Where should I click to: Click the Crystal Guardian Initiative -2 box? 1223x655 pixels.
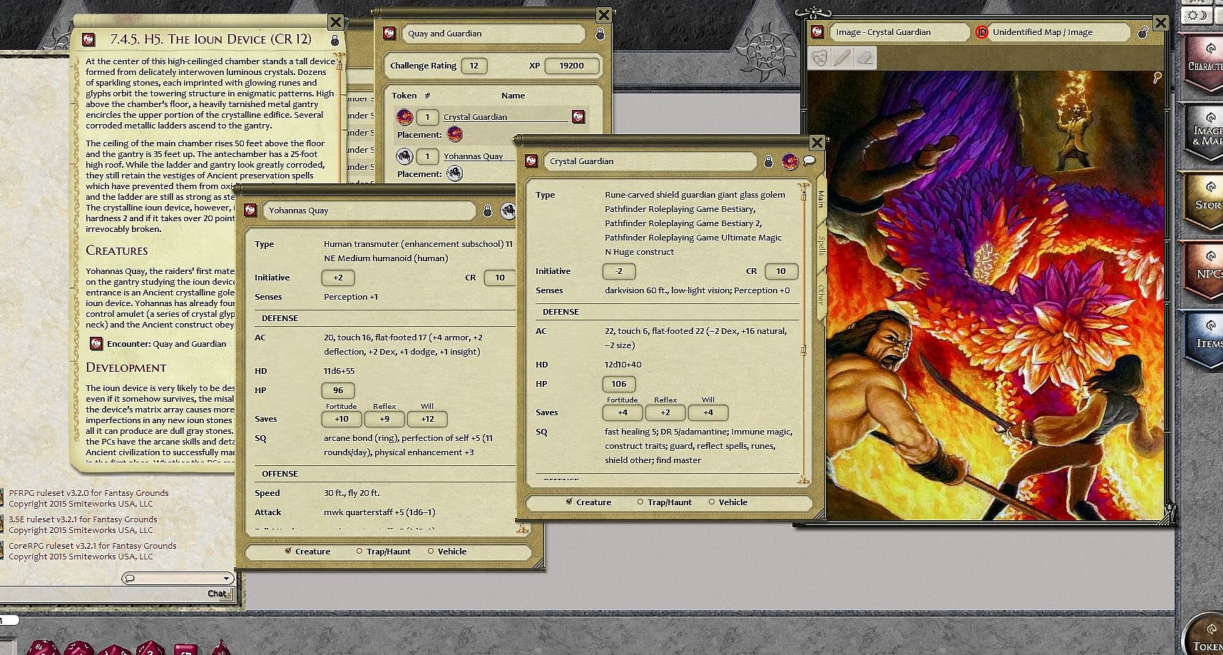619,271
